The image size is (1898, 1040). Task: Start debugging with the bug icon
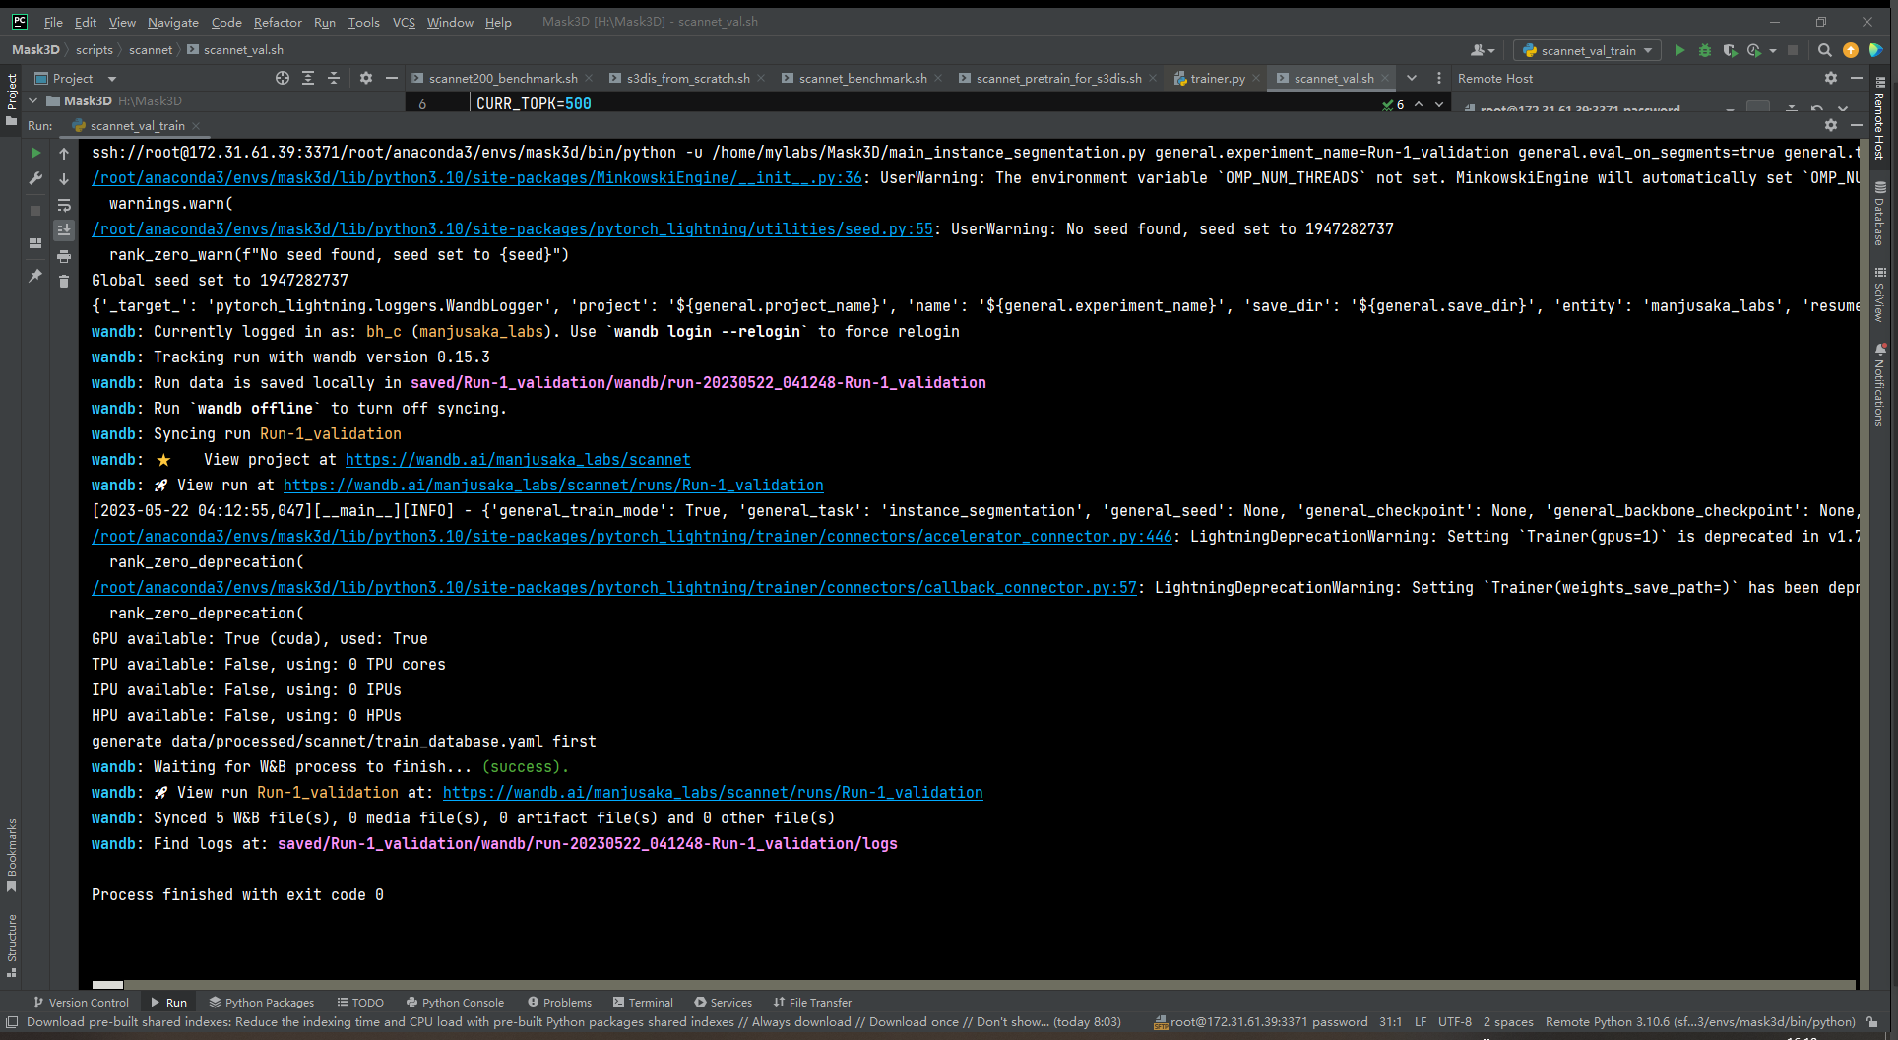pyautogui.click(x=1705, y=50)
